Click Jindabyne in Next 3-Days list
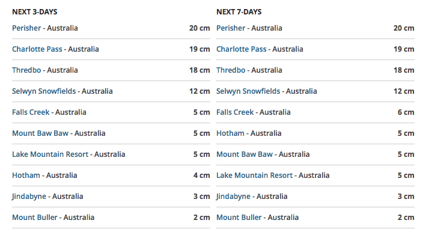The width and height of the screenshot is (423, 232). pos(29,197)
